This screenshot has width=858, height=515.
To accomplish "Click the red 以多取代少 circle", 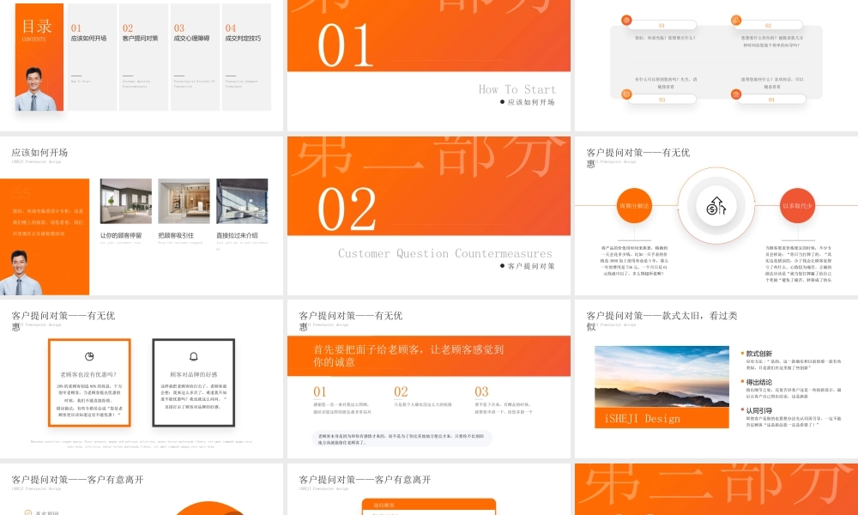I will click(797, 206).
